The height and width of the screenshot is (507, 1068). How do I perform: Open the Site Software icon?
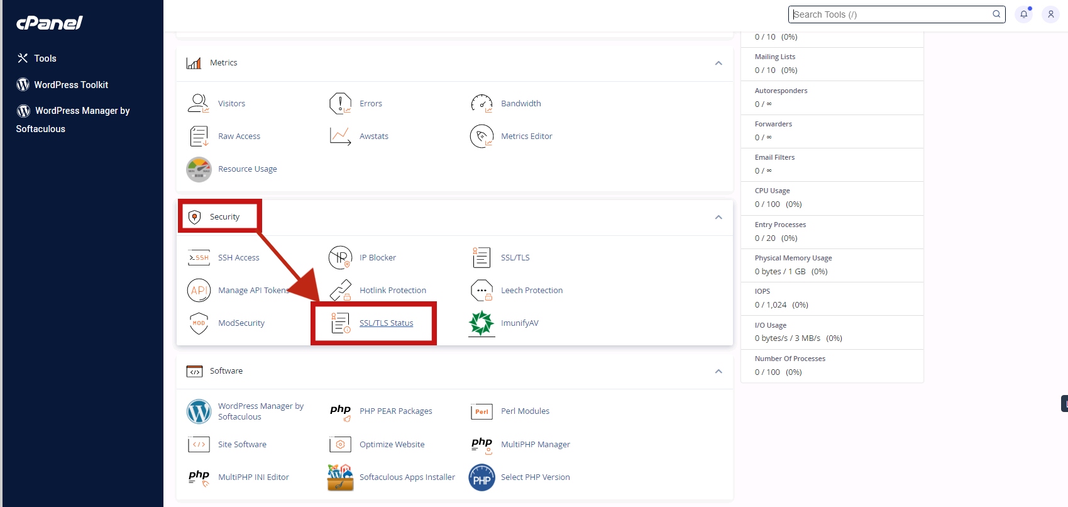(x=199, y=445)
